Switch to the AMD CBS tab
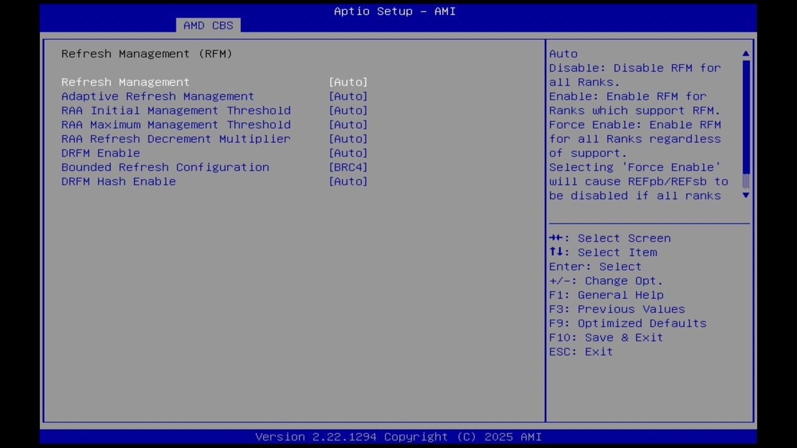Screen dimensions: 797x448 209,25
